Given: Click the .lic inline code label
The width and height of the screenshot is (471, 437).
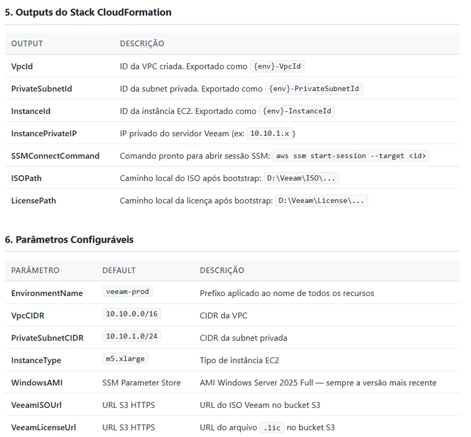Looking at the screenshot, I should (x=272, y=427).
